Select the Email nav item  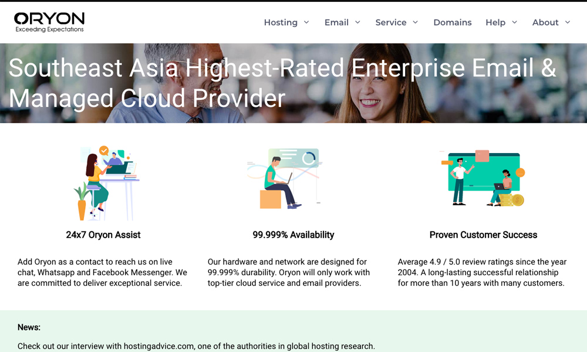(336, 22)
